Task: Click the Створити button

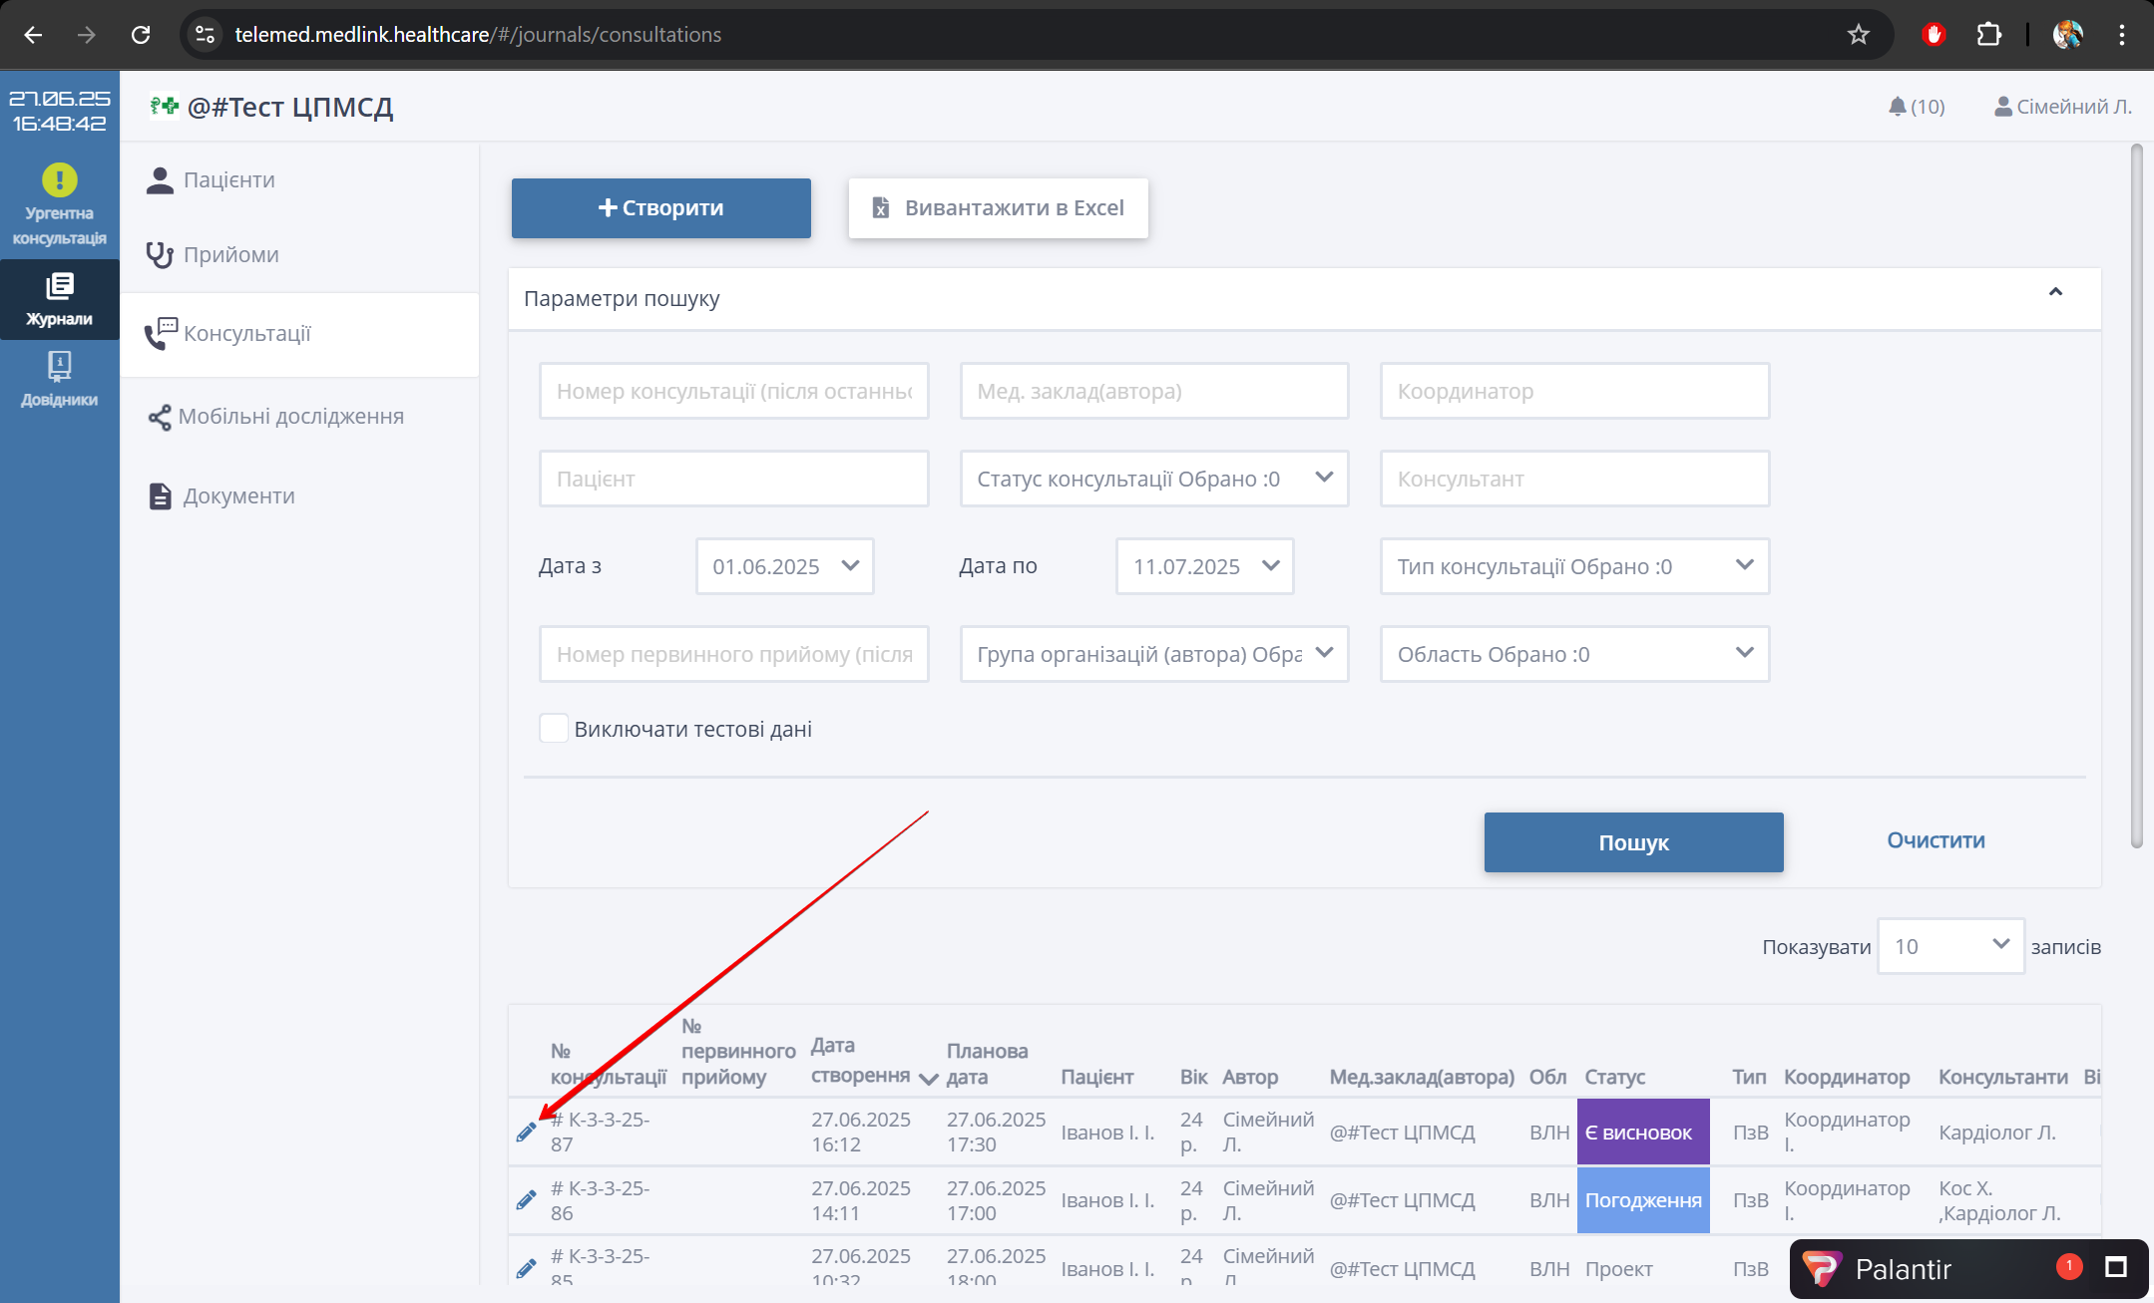Action: tap(660, 208)
